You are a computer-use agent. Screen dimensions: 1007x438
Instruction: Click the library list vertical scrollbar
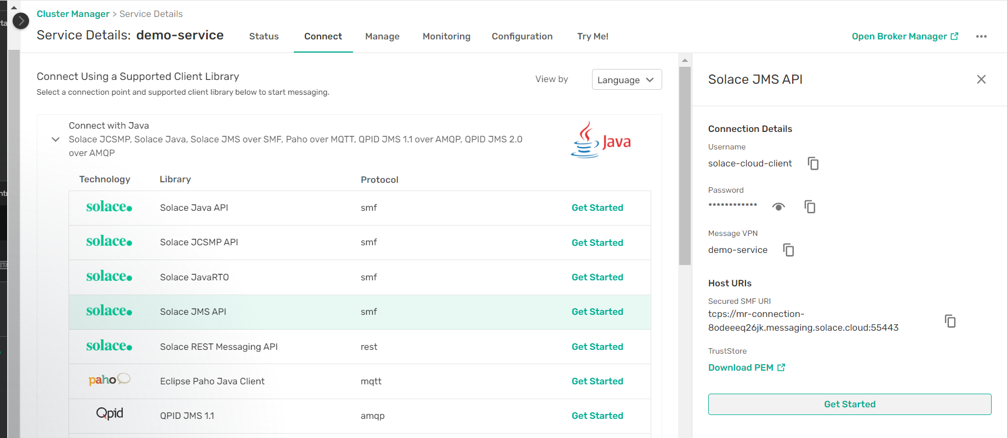(x=685, y=164)
